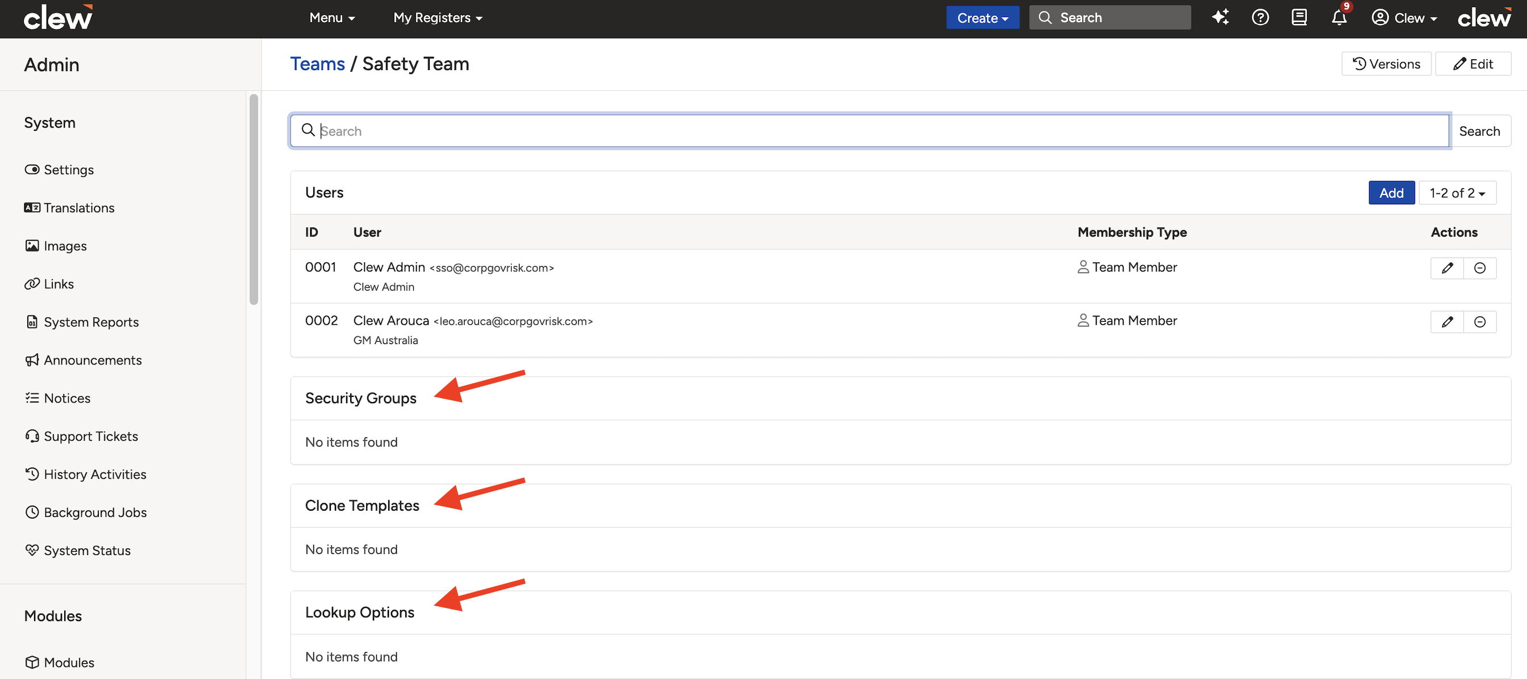
Task: Open Background Jobs in the sidebar
Action: click(85, 512)
